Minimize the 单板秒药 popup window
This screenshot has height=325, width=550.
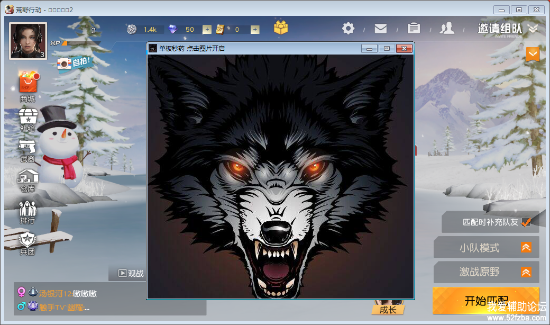(369, 49)
